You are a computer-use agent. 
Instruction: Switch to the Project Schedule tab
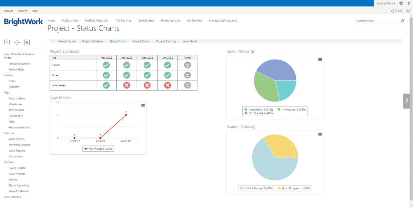point(92,41)
